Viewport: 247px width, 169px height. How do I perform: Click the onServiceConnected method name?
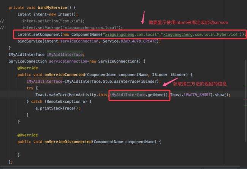click(65, 75)
